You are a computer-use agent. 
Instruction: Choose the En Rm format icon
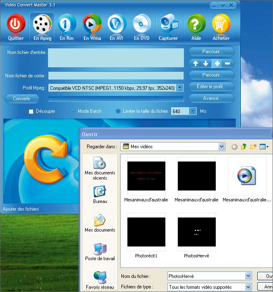pos(67,24)
